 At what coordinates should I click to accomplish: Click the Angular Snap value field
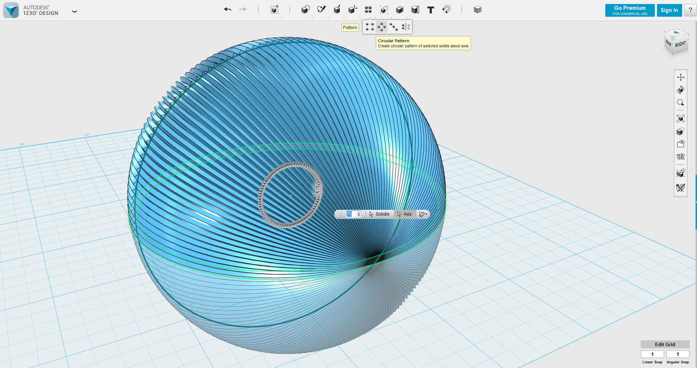(678, 354)
